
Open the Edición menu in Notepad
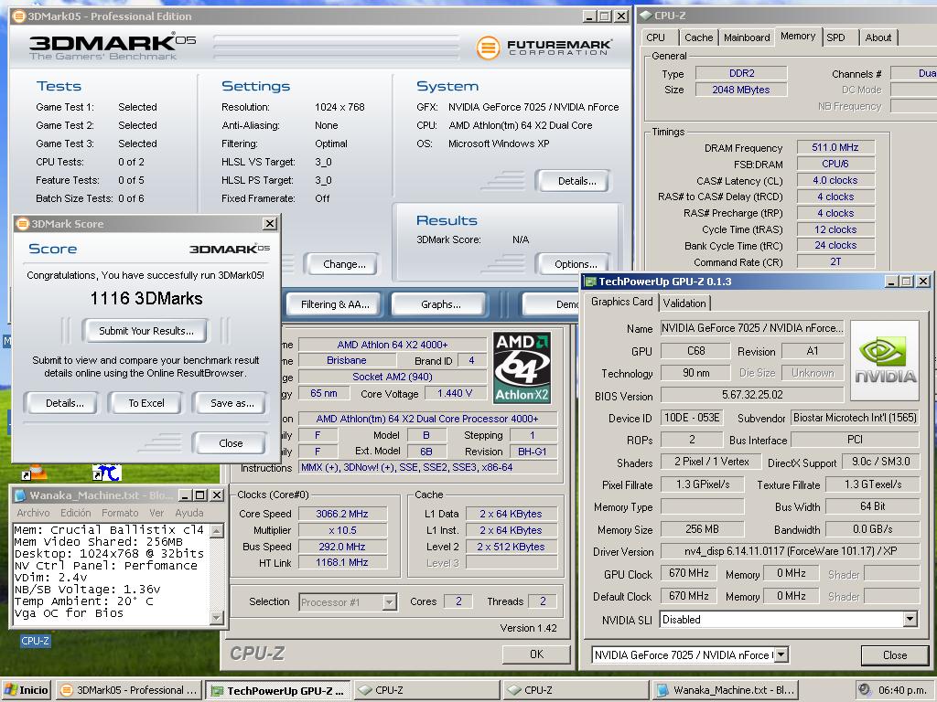pos(75,513)
